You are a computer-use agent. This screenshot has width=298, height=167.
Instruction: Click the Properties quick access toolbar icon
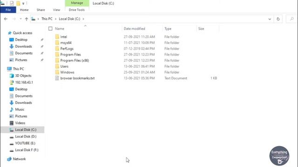[x=12, y=3]
